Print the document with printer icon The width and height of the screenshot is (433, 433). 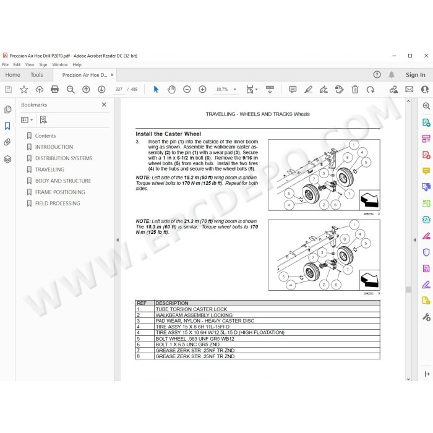(54, 89)
